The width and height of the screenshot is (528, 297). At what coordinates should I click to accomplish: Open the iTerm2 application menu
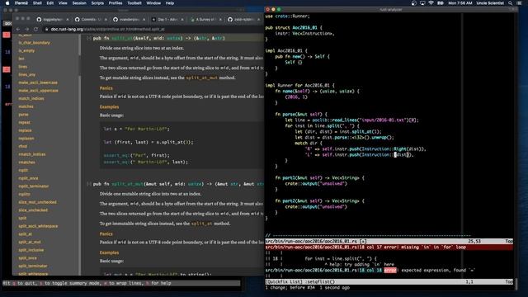point(21,3)
